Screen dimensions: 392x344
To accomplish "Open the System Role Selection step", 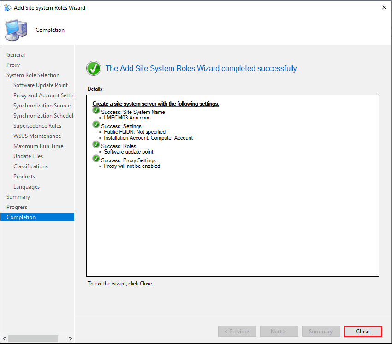I will point(33,75).
